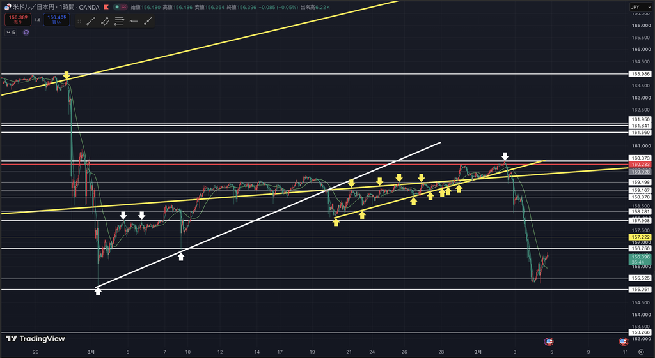Screen dimensions: 655x358
Task: Click the purple refresh indicator icon
Action: tap(26, 32)
